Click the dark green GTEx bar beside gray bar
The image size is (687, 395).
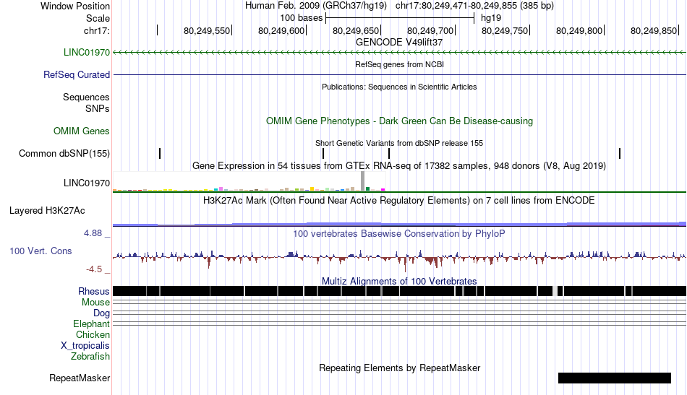(368, 189)
